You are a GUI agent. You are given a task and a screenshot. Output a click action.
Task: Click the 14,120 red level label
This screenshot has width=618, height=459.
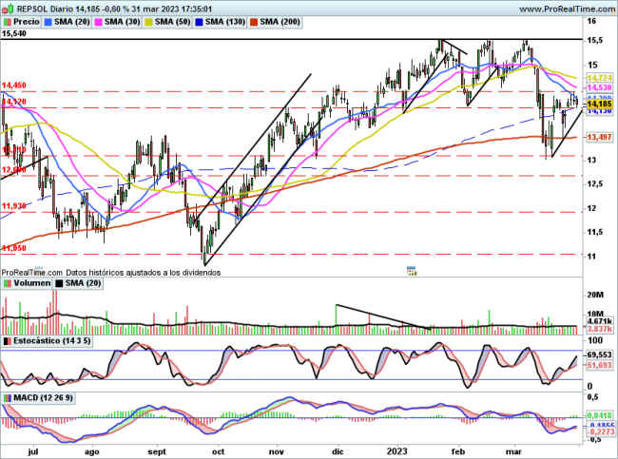[x=14, y=102]
